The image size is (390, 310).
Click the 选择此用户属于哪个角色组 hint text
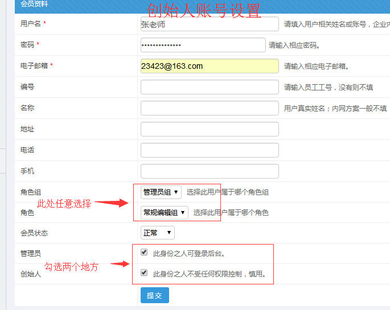pos(227,192)
